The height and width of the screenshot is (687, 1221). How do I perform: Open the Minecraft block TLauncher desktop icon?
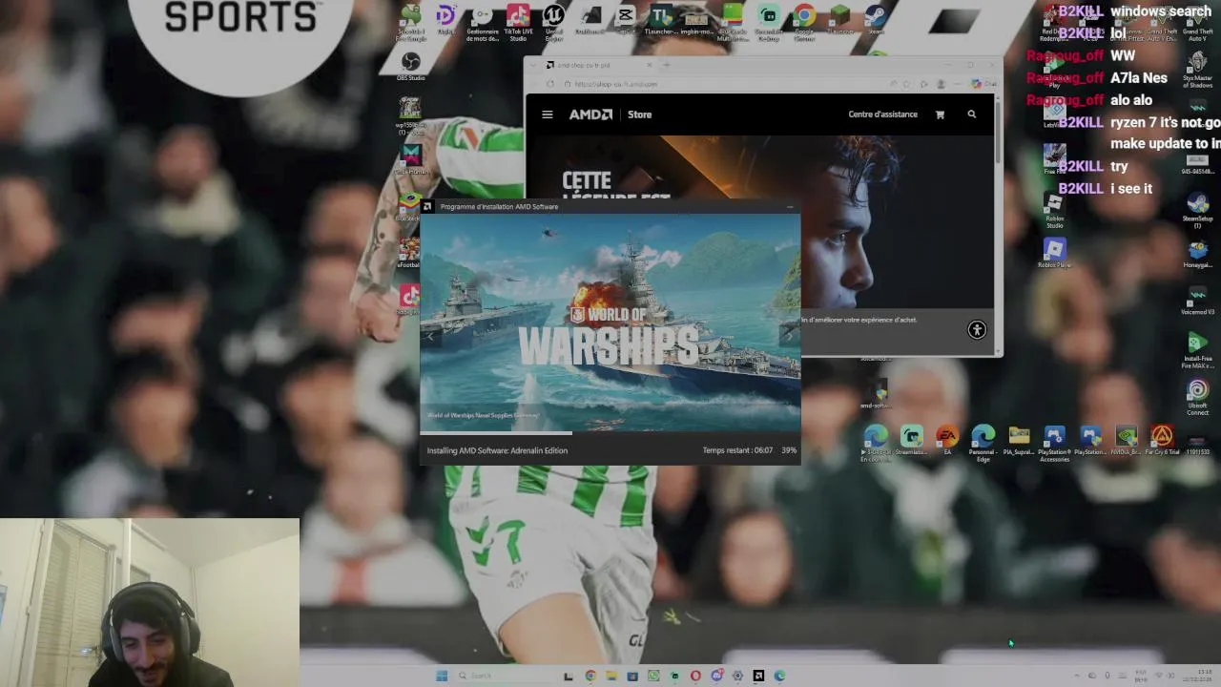840,19
